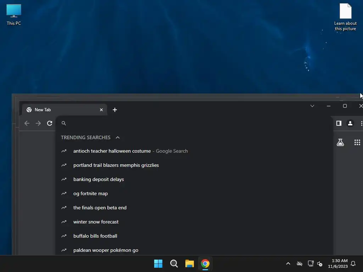Viewport: 363px width, 272px height.
Task: Minimize the Chrome window
Action: (329, 106)
